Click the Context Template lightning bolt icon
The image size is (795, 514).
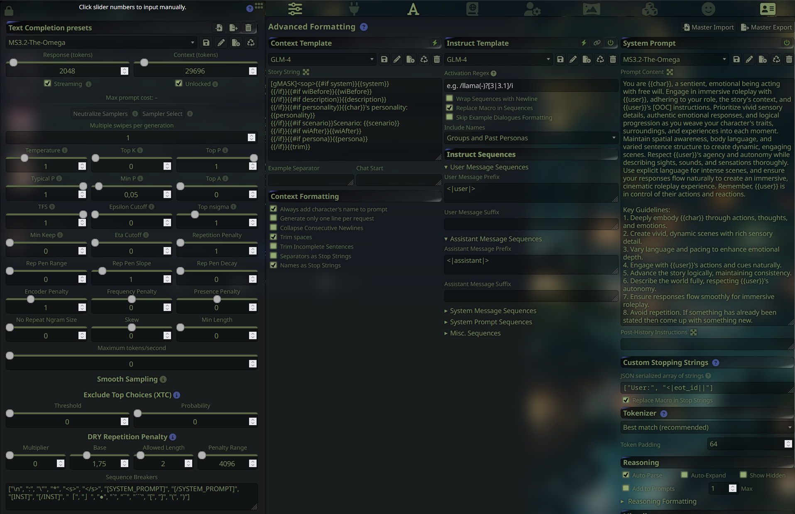coord(435,43)
